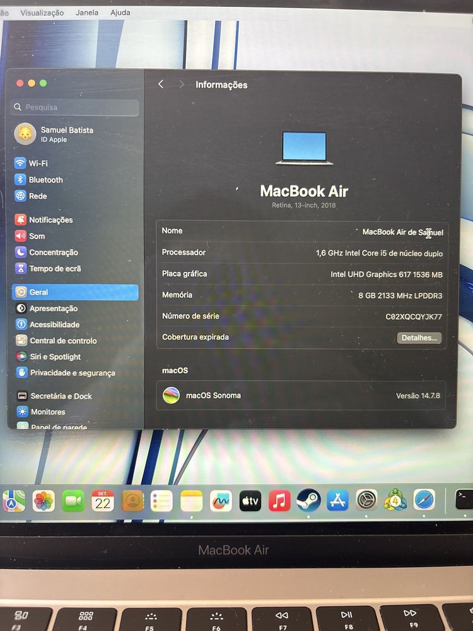
Task: Click the MacBook Air laptop image
Action: tap(304, 148)
